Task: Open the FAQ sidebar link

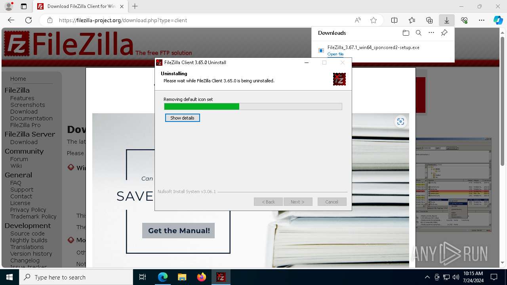Action: (x=16, y=183)
